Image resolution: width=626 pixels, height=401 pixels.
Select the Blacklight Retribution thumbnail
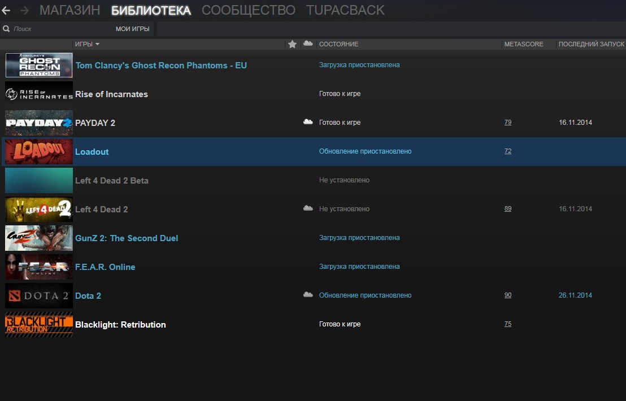(x=39, y=324)
